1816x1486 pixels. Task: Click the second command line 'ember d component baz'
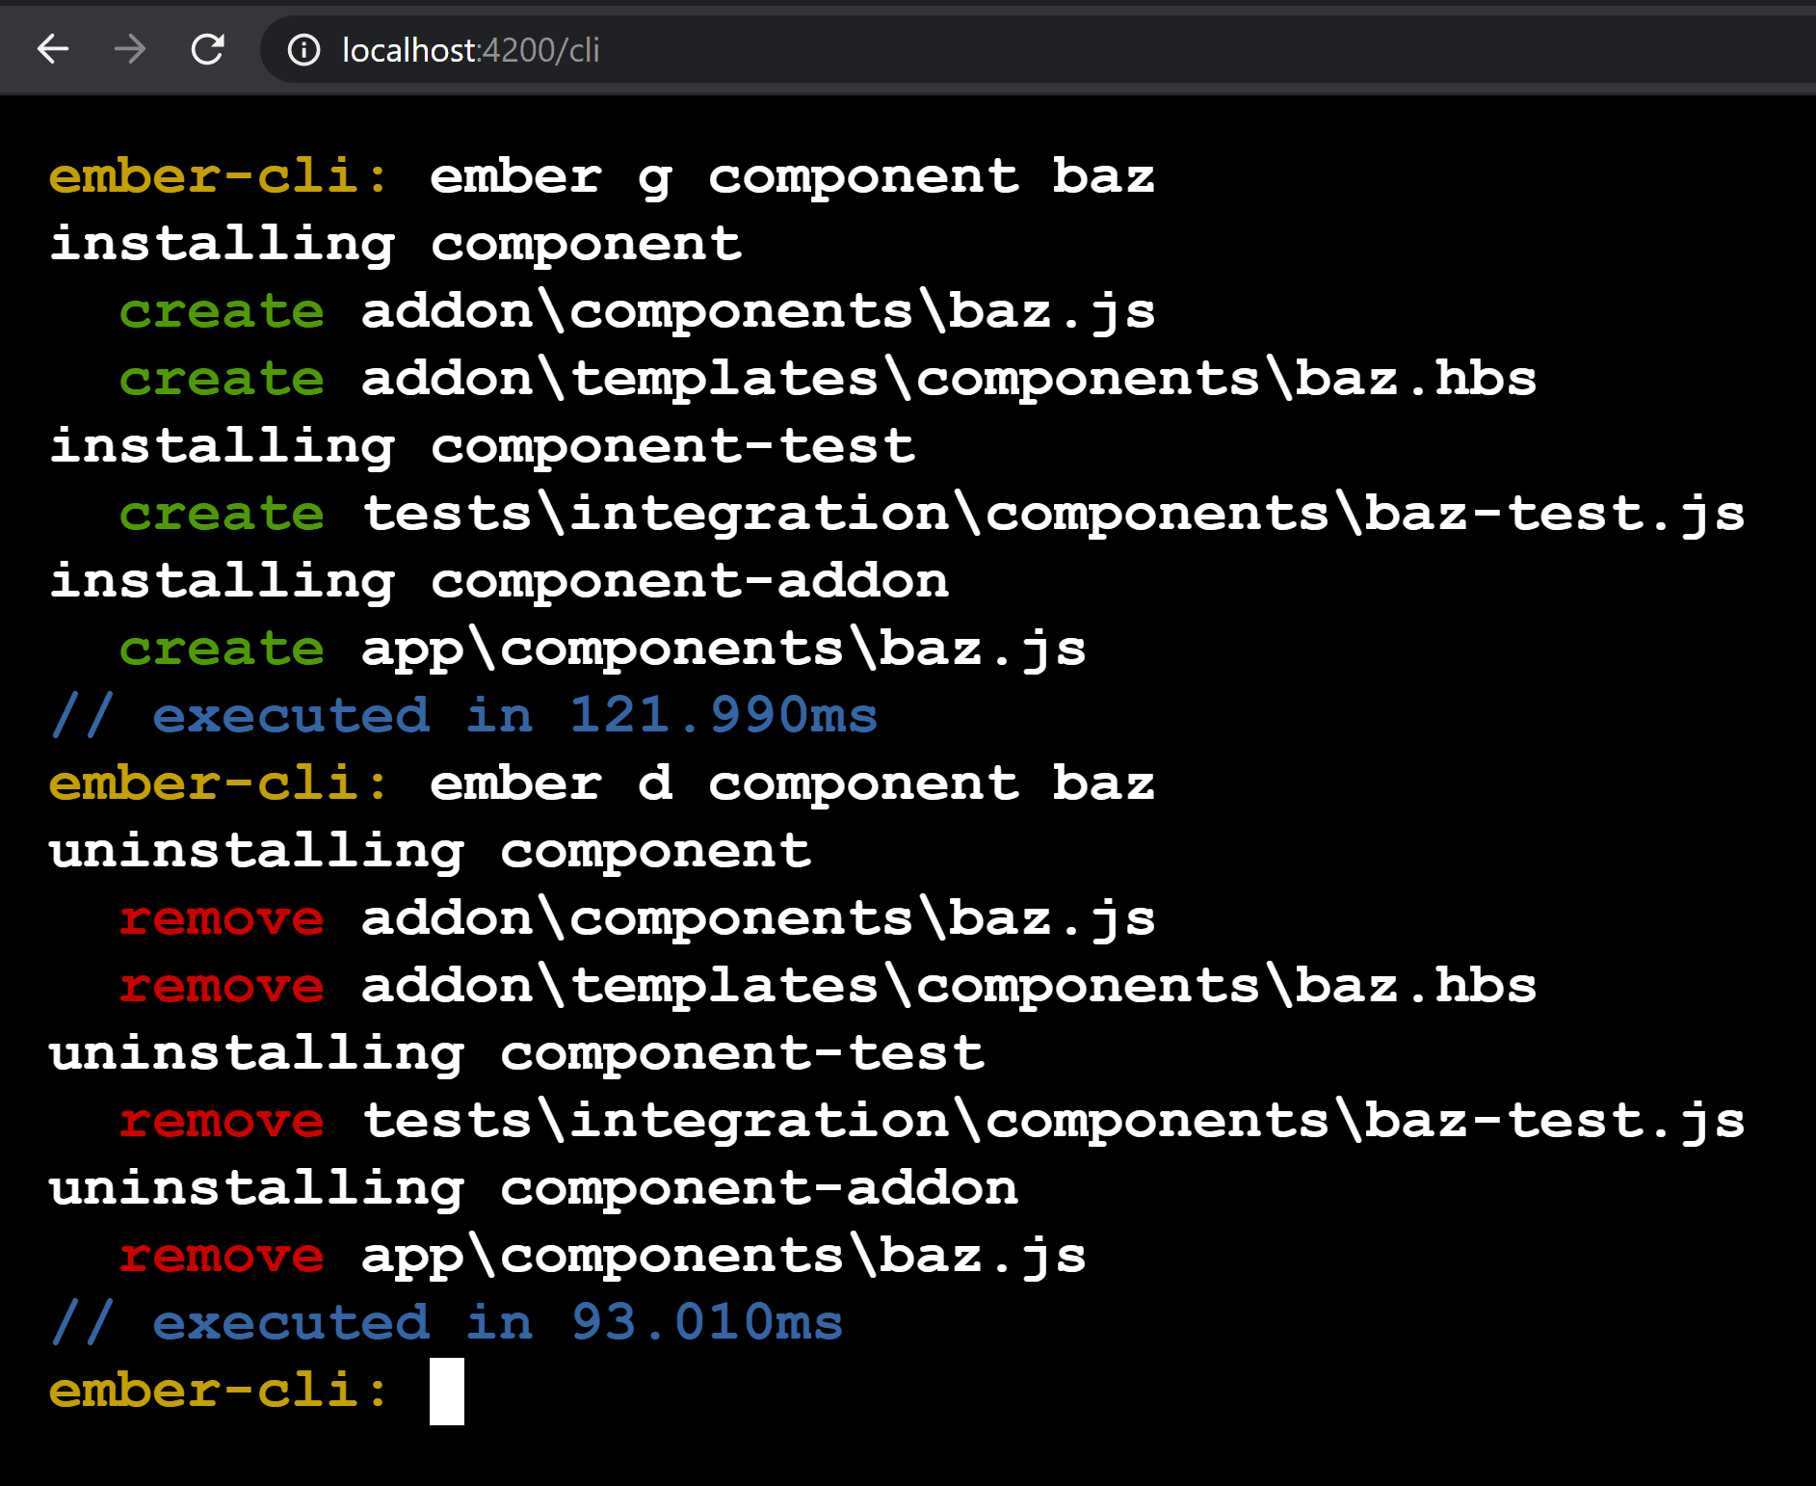(792, 783)
